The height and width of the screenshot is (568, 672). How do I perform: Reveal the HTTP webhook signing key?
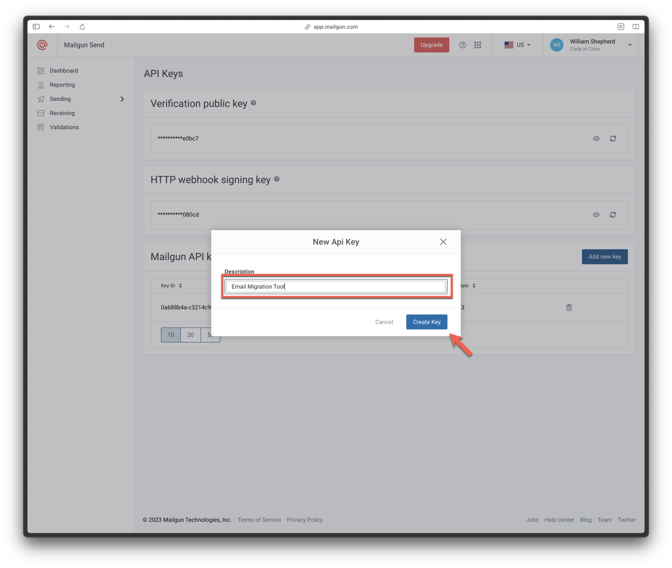pos(596,215)
